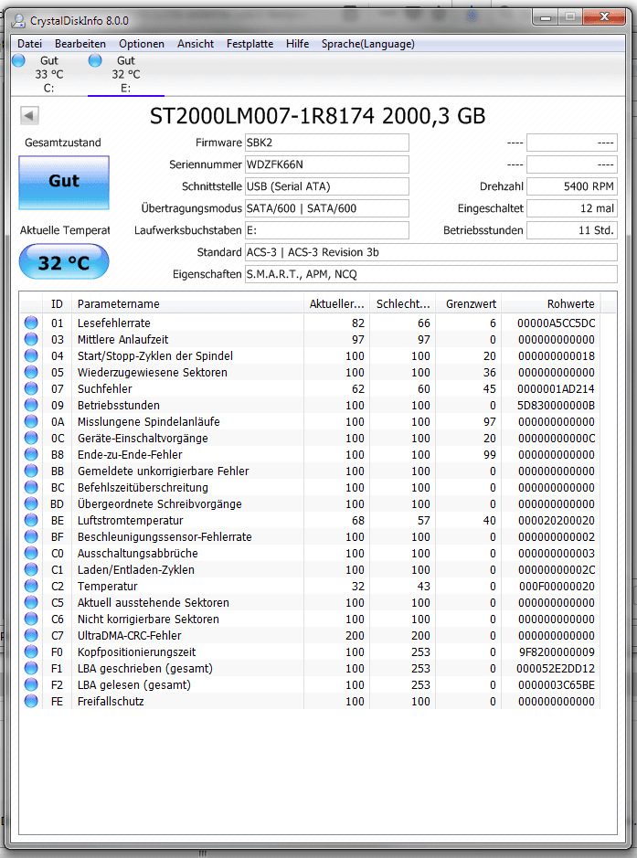Click the Übertragungsmodus field SATA/600
The height and width of the screenshot is (858, 637).
point(326,208)
